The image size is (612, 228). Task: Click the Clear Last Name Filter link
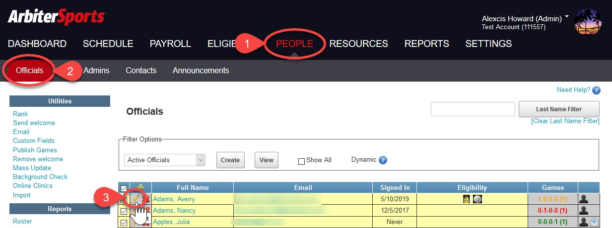point(565,121)
